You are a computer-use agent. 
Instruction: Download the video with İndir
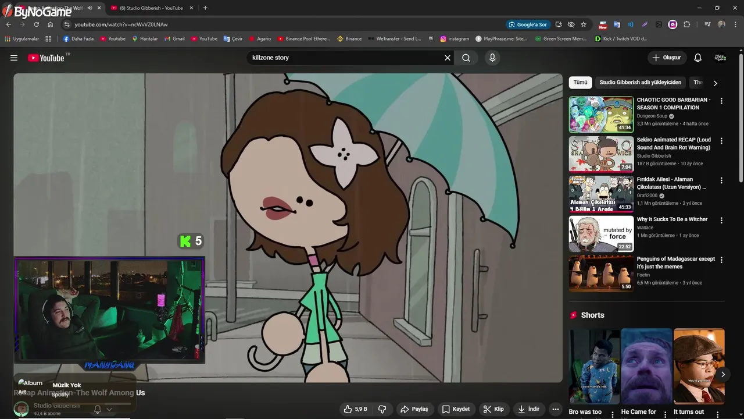point(529,409)
